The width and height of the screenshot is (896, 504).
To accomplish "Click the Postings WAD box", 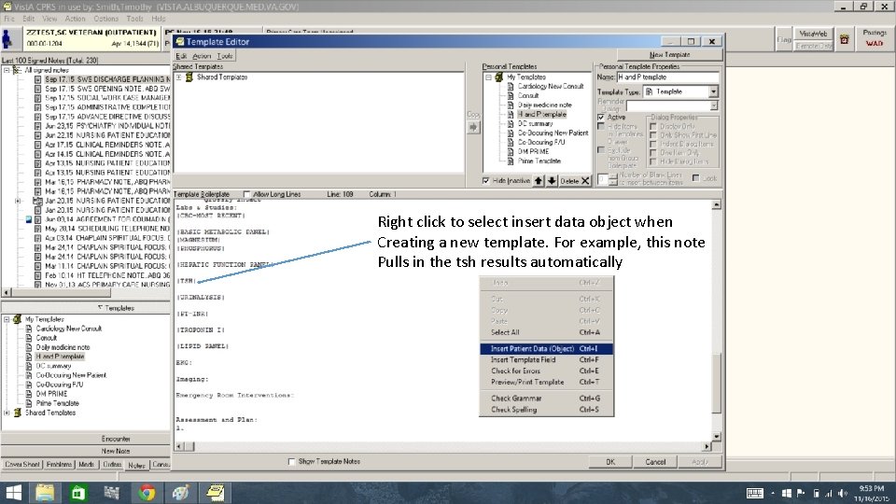I will click(875, 38).
